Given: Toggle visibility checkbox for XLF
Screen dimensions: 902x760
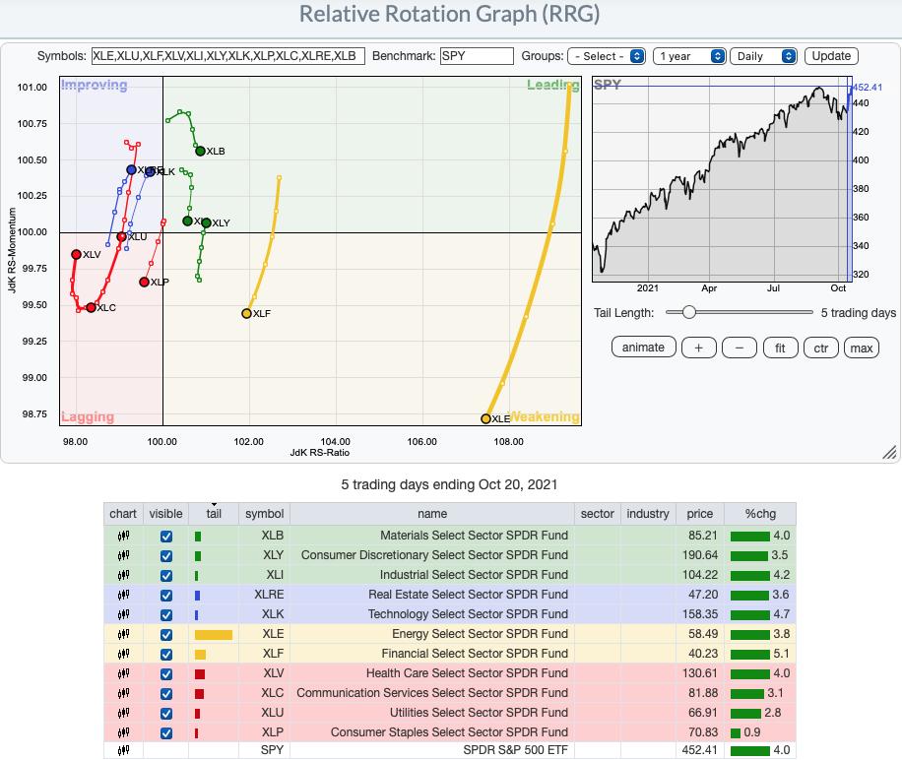Looking at the screenshot, I should click(x=166, y=655).
